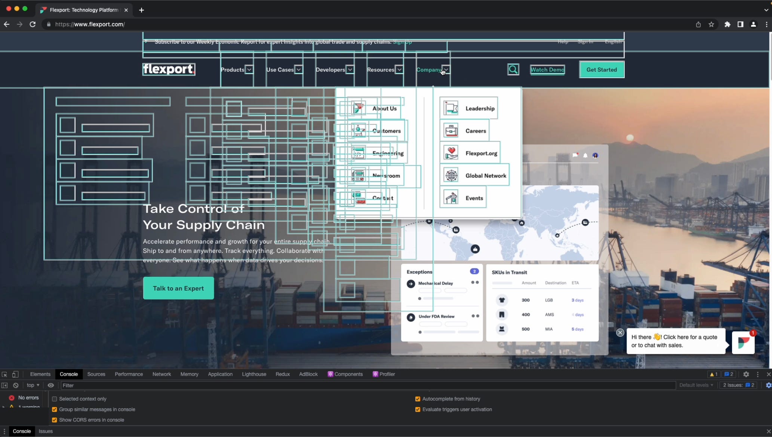Open the English language selector
This screenshot has width=772, height=437.
point(613,42)
